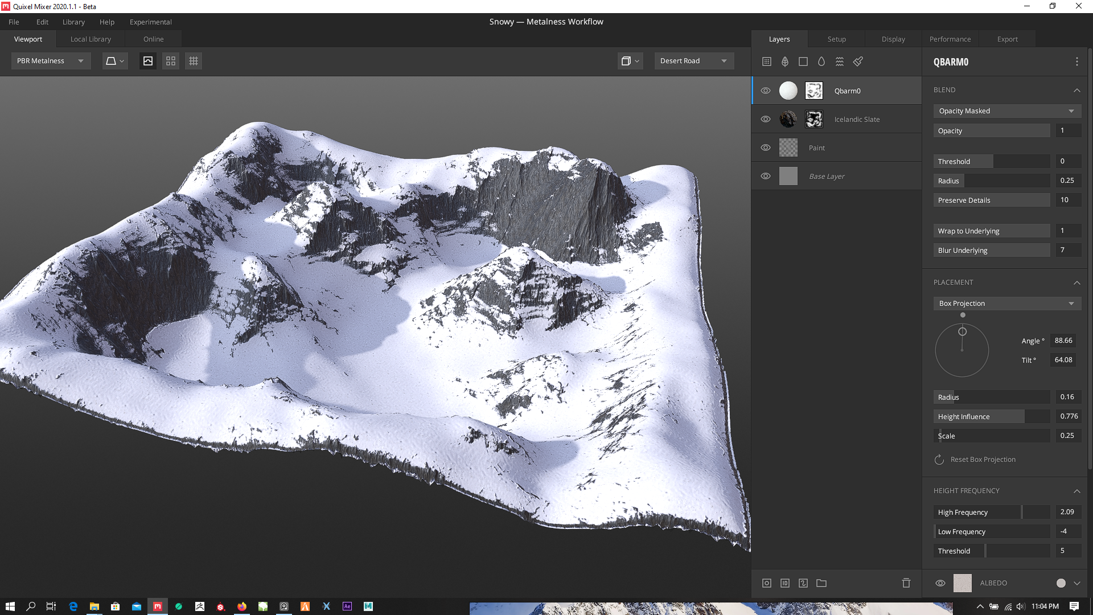
Task: Open the Edit menu
Action: tap(42, 22)
